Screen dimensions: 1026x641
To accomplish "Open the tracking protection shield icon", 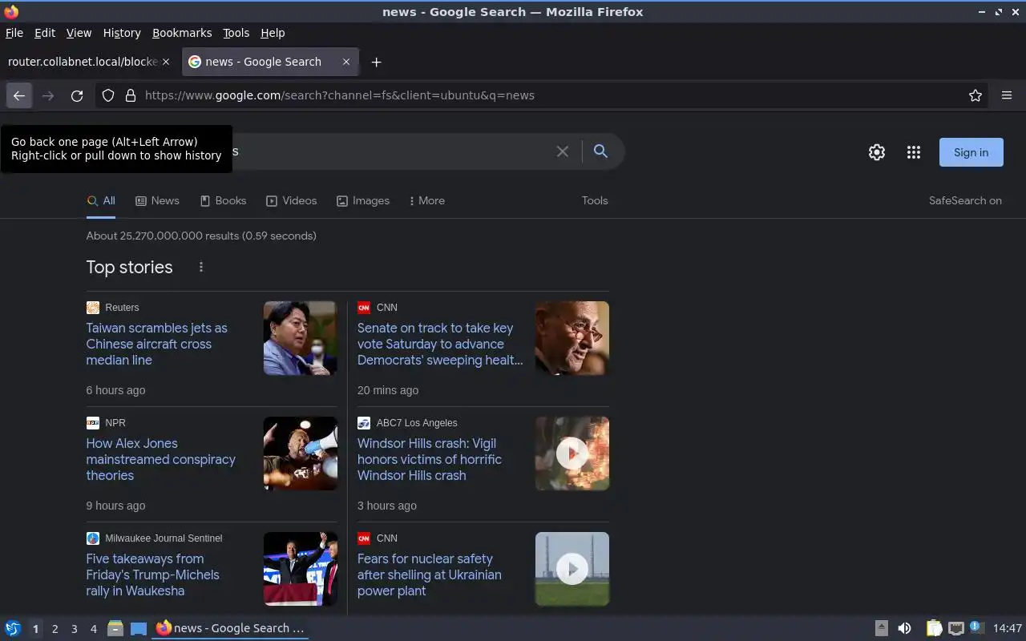I will coord(108,95).
